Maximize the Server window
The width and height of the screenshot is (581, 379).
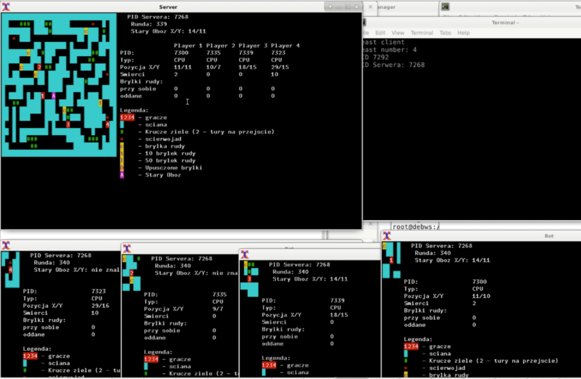tap(347, 6)
